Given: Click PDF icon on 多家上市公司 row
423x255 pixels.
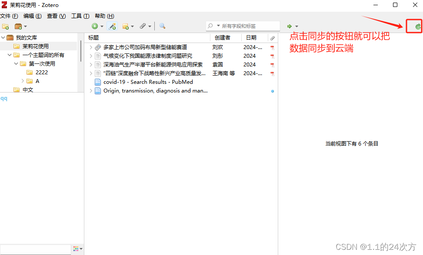Looking at the screenshot, I should (273, 47).
